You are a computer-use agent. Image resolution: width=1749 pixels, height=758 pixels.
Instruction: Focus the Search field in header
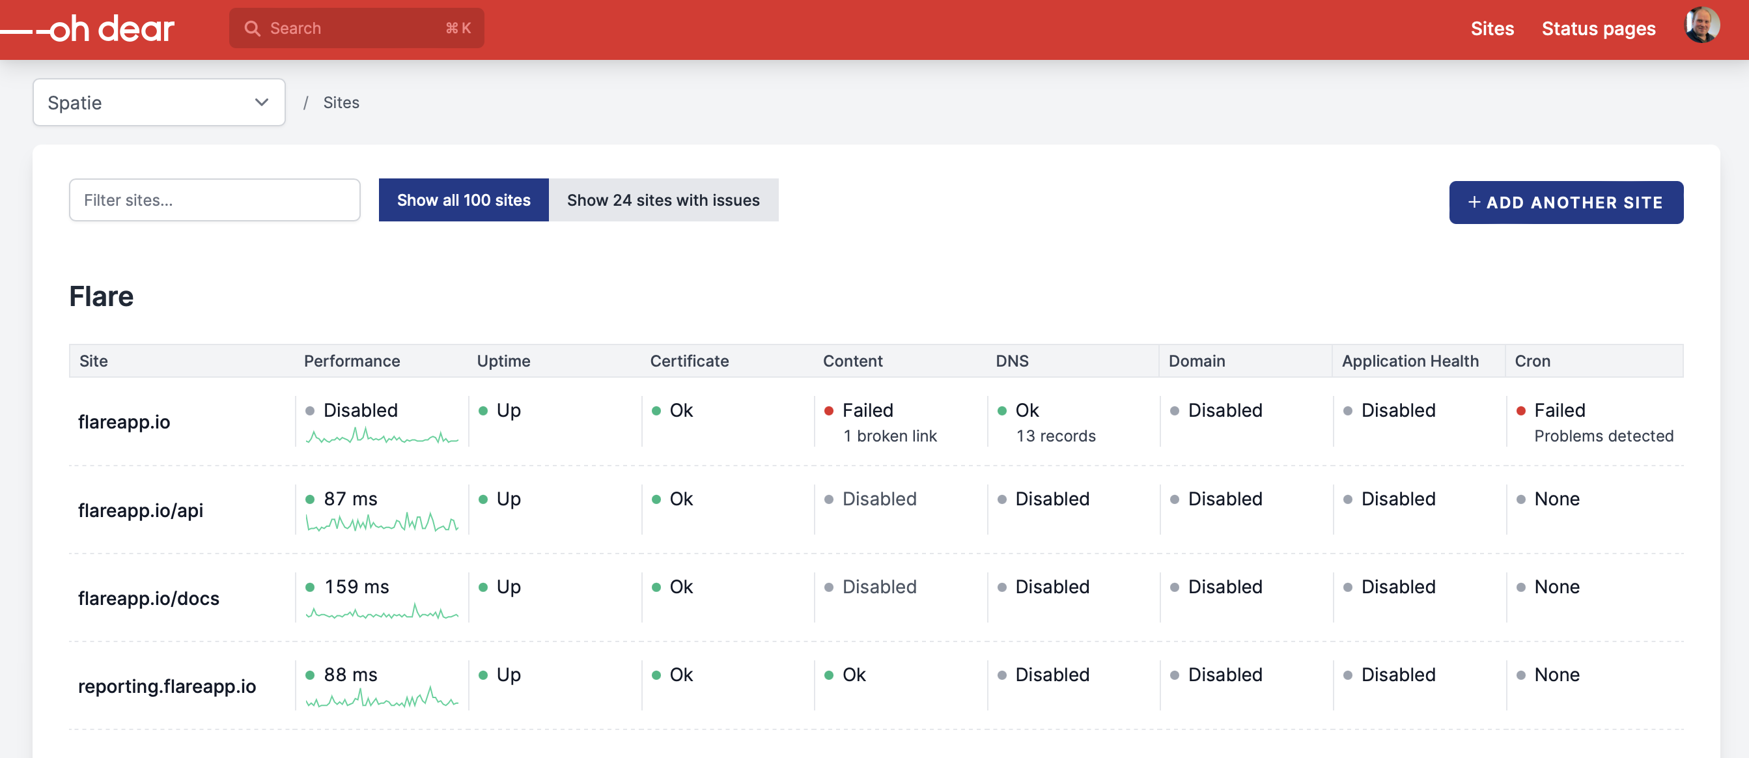[x=356, y=28]
